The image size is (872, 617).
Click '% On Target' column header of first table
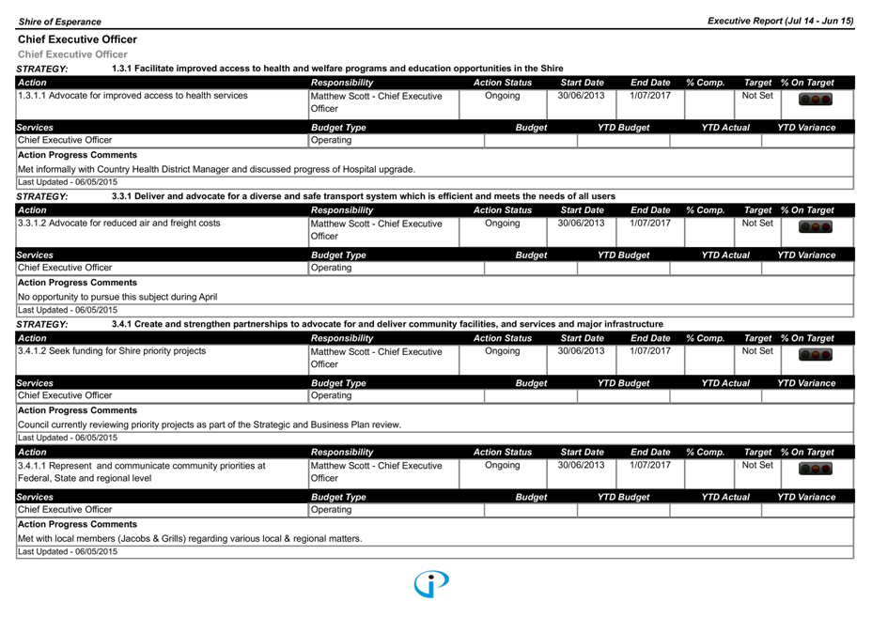point(807,83)
